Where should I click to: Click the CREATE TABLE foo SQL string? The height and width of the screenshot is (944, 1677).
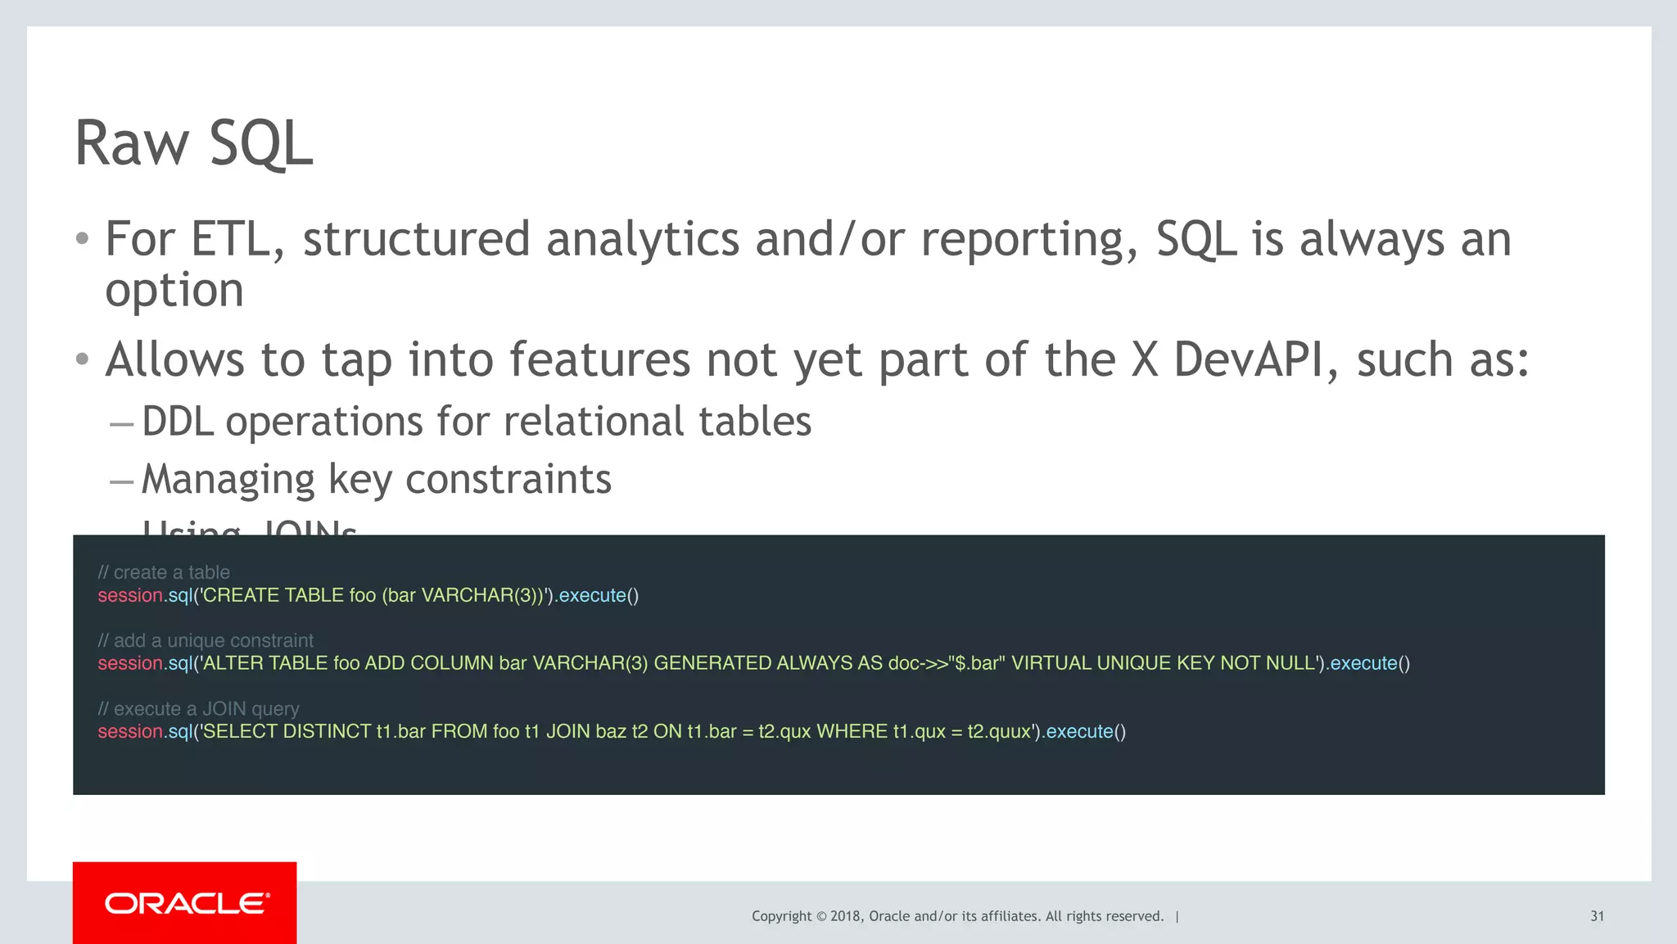click(373, 595)
